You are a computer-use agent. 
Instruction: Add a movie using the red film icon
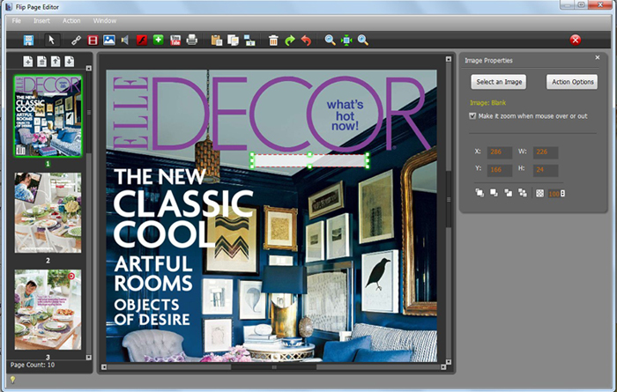click(x=93, y=41)
